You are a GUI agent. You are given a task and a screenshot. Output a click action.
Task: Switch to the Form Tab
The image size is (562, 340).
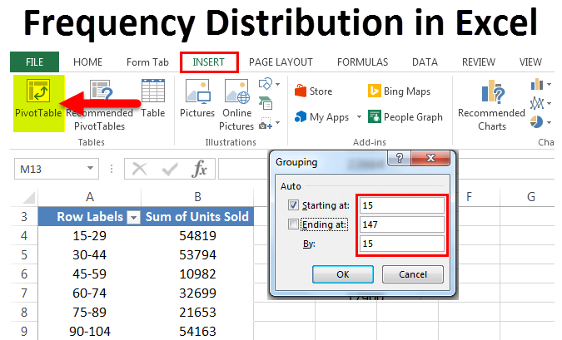[x=147, y=62]
